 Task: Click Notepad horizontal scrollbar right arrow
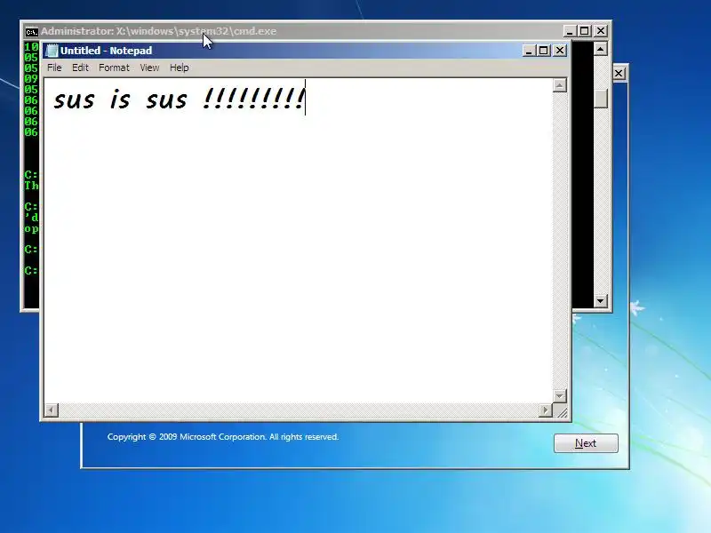pyautogui.click(x=546, y=410)
